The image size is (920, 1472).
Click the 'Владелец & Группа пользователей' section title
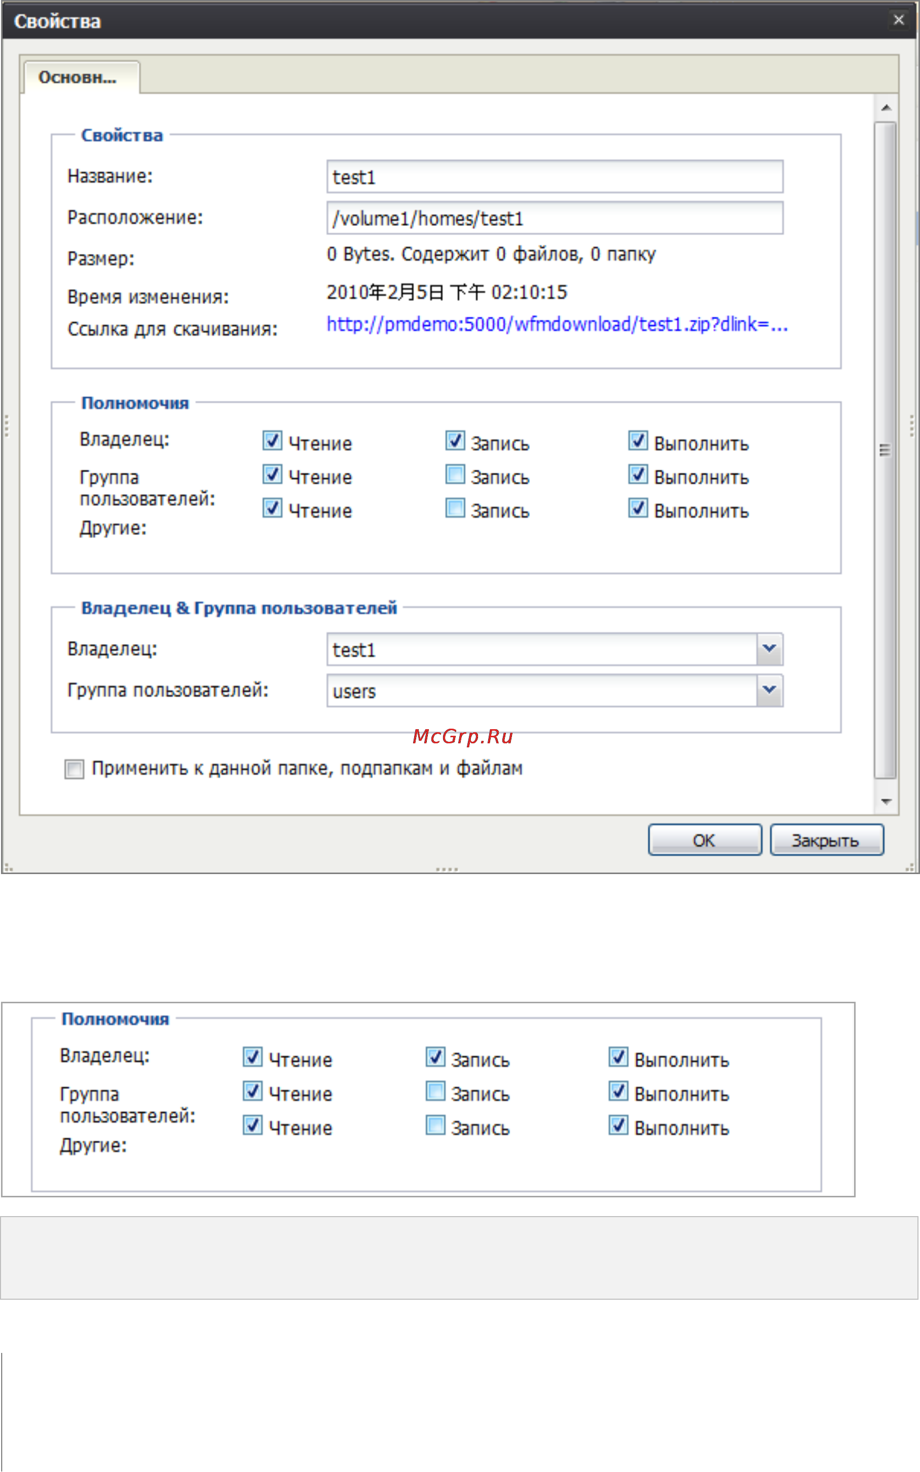coord(239,608)
